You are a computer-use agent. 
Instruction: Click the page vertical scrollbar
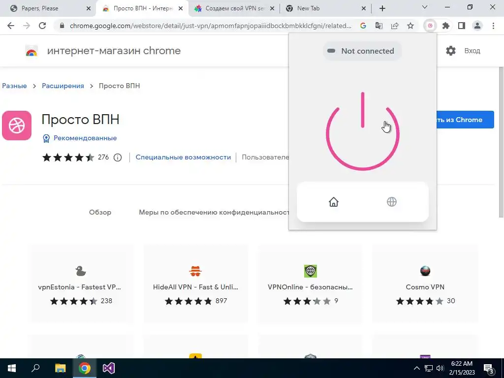(501, 142)
